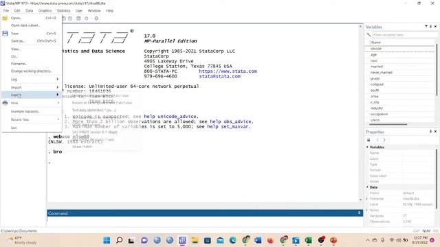Open the Graphics menu
440x247 pixels.
pyautogui.click(x=45, y=11)
